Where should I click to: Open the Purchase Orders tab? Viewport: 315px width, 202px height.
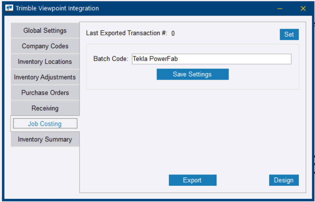(x=45, y=93)
